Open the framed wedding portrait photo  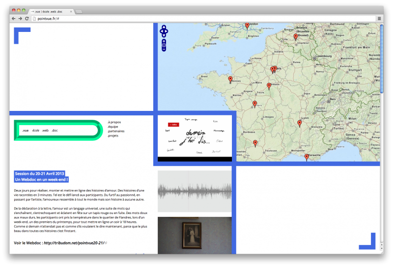click(x=195, y=236)
